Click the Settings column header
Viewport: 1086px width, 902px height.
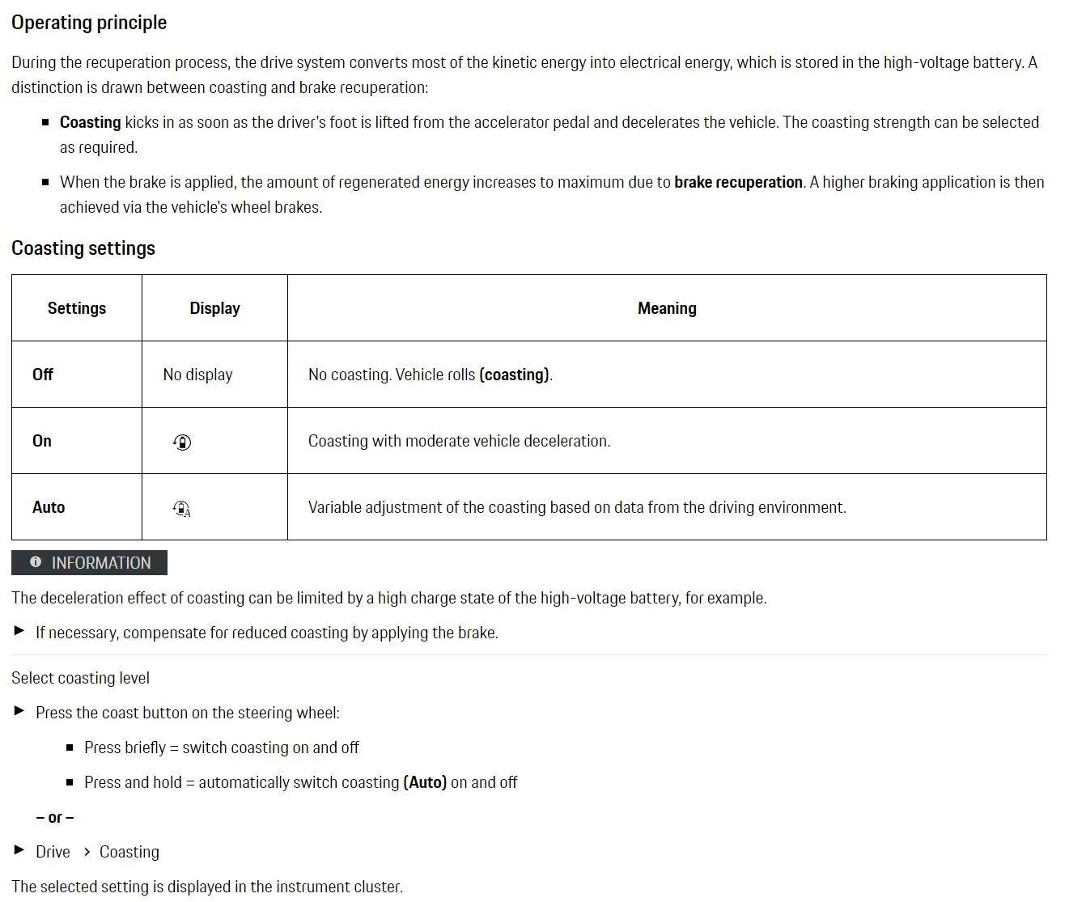(x=77, y=308)
